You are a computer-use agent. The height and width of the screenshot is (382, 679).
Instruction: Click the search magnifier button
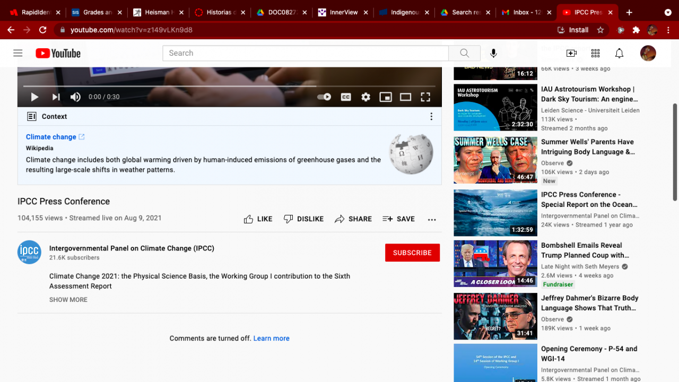point(465,53)
